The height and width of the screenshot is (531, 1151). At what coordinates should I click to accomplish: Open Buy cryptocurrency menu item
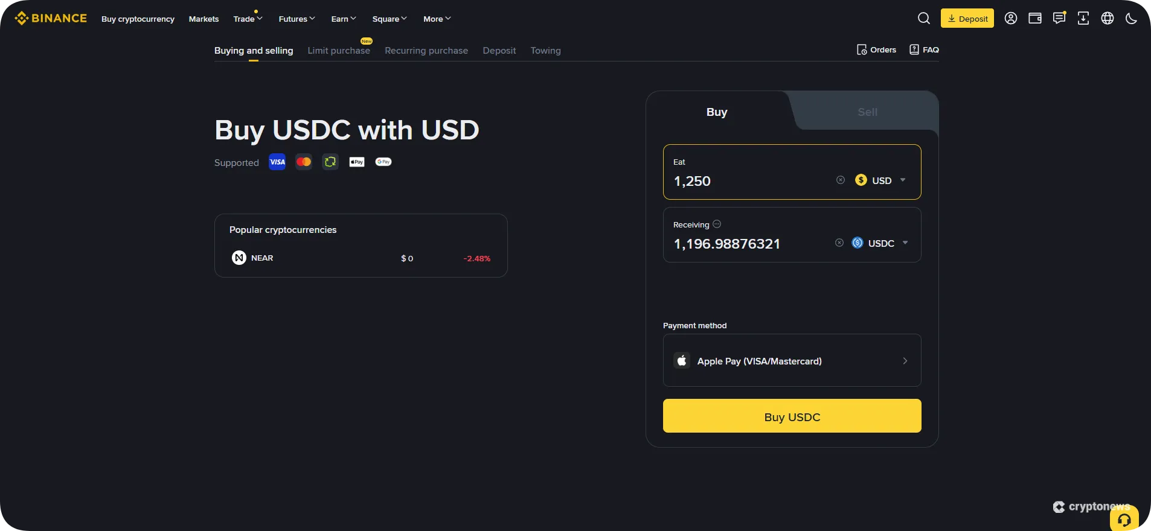click(138, 19)
